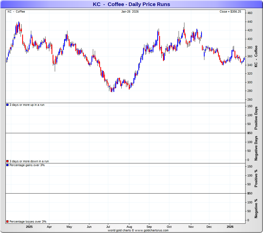263x233 pixels.
Task: Select the 'Jul' month label on the time axis
Action: tap(108, 227)
